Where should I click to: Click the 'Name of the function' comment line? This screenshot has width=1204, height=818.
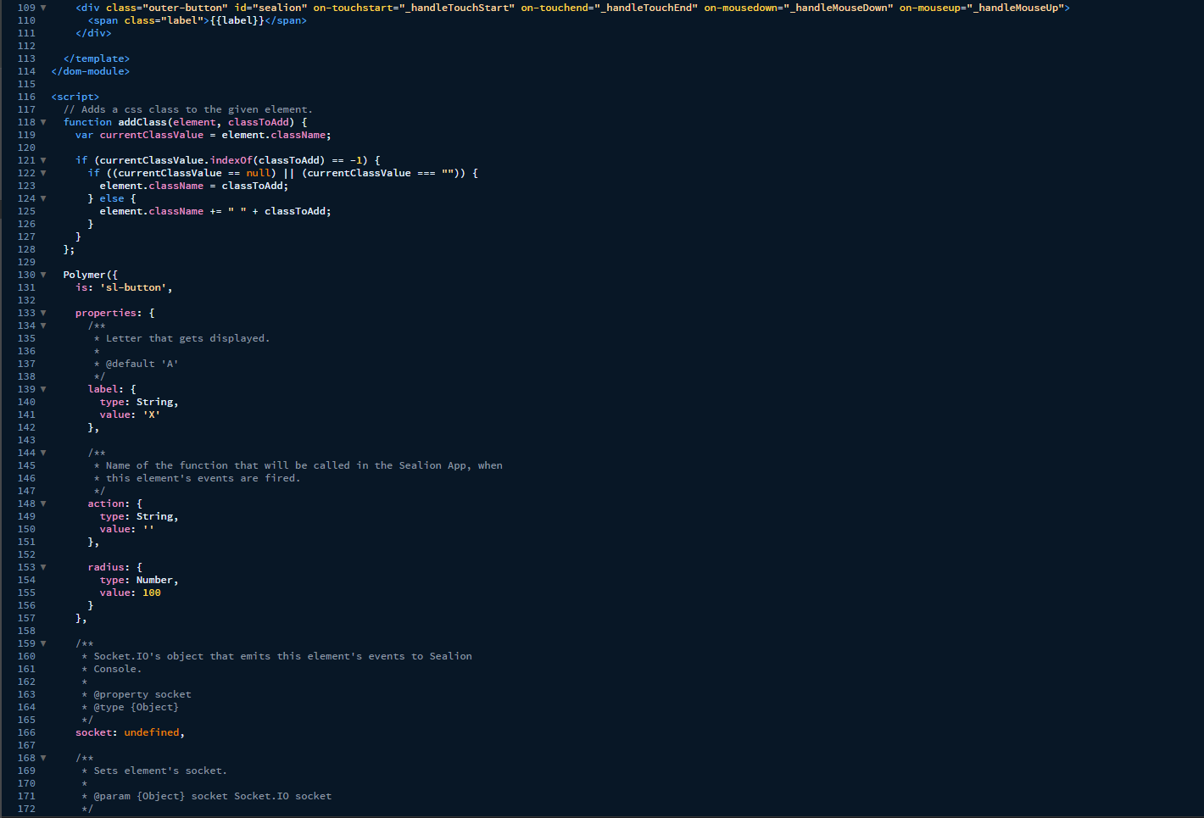[298, 465]
